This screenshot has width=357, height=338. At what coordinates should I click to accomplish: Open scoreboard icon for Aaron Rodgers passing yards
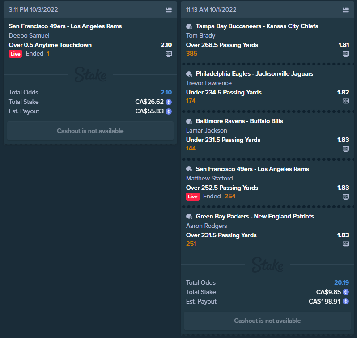point(346,244)
